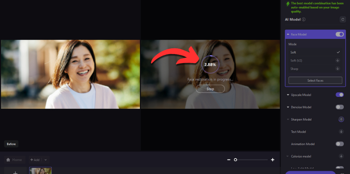Expand the Upscale Model section
Image resolution: width=350 pixels, height=174 pixels.
288,95
